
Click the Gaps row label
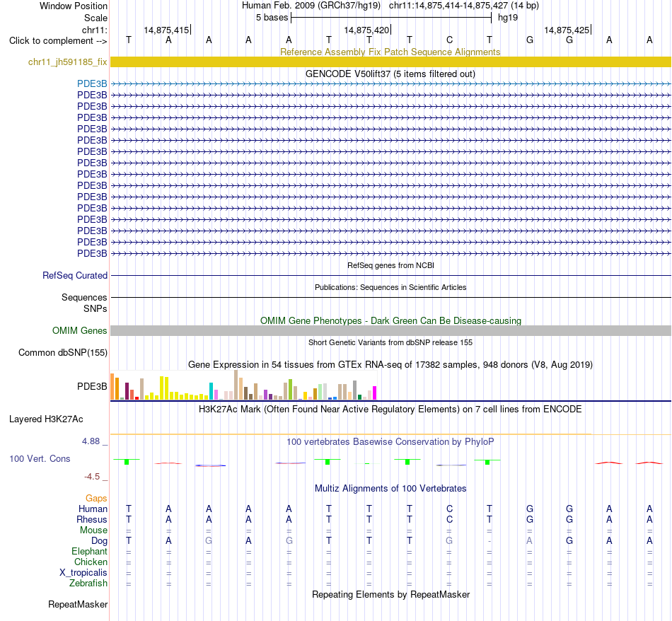pos(96,498)
